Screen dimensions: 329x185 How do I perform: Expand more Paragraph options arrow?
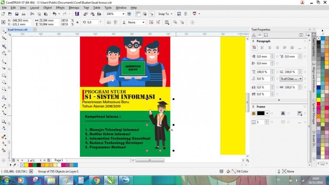click(x=279, y=100)
